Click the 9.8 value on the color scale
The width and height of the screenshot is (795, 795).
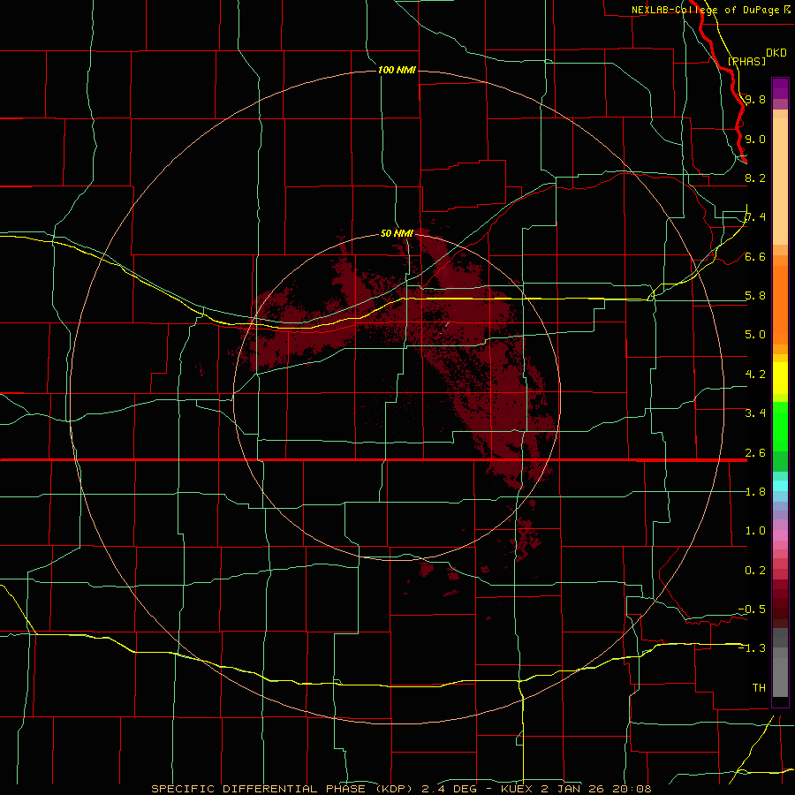(755, 100)
